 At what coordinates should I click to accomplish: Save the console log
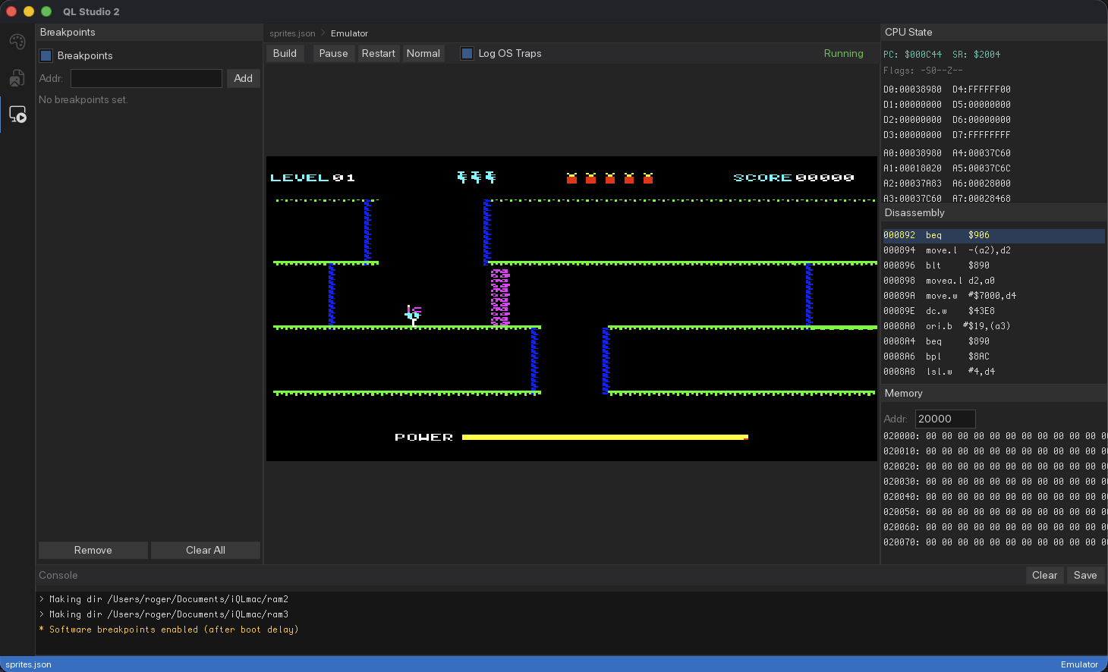tap(1085, 575)
